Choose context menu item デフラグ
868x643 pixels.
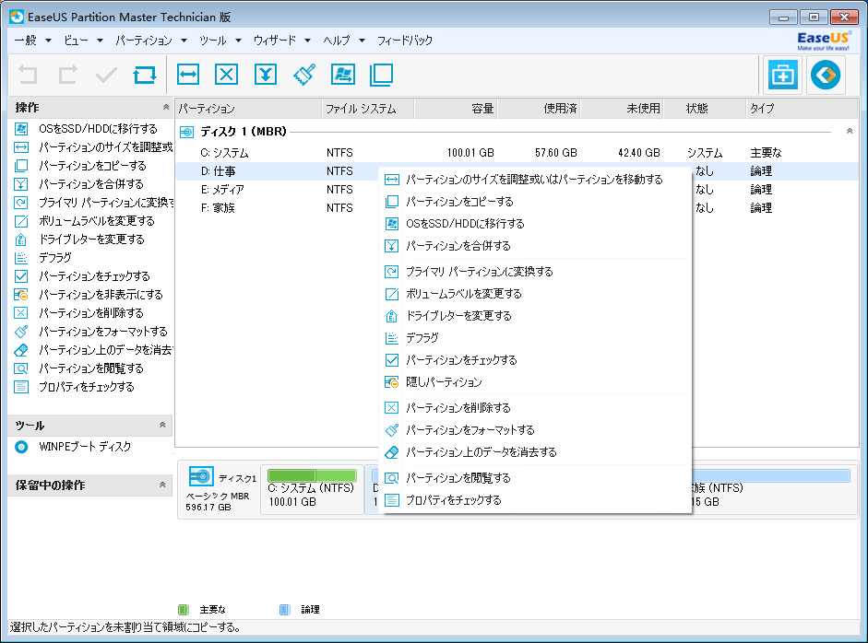pyautogui.click(x=535, y=338)
